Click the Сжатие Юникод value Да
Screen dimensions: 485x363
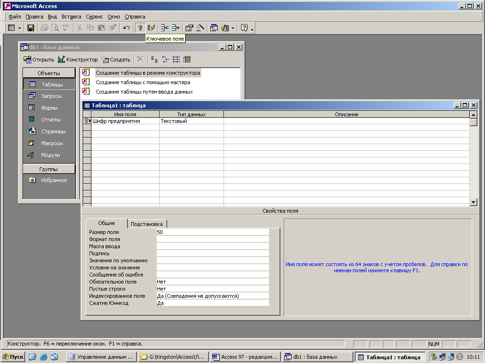(x=213, y=303)
